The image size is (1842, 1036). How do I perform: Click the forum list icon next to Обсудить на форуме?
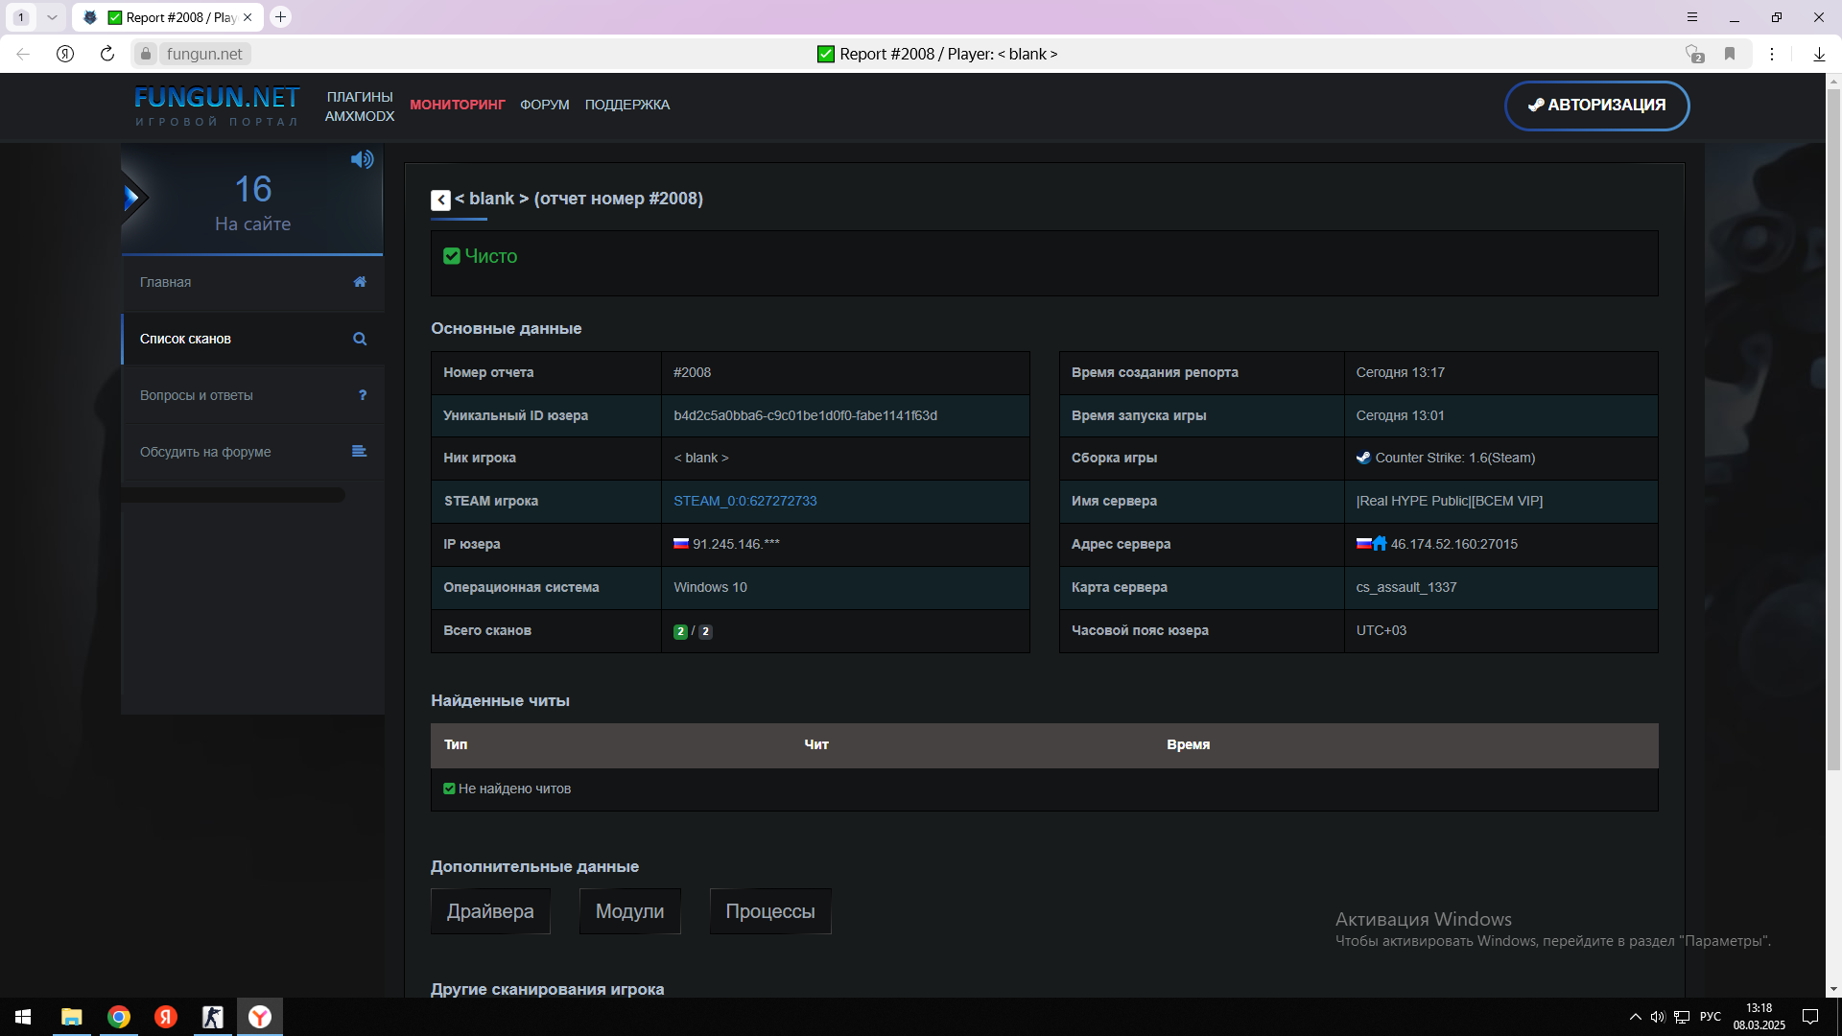[x=360, y=452]
